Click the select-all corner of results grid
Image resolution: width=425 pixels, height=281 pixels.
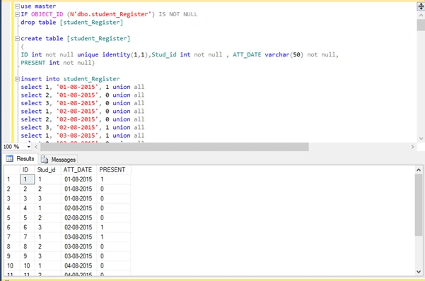pos(12,169)
